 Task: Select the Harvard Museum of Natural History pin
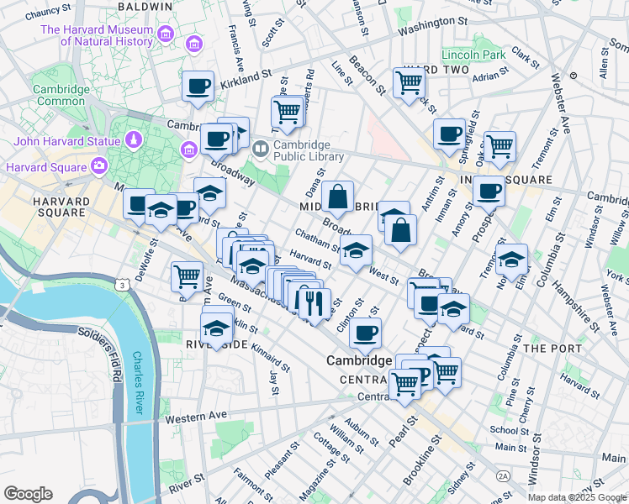165,34
